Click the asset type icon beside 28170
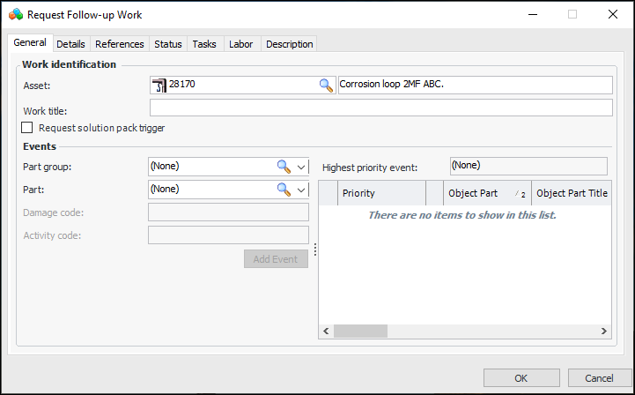The image size is (635, 395). [159, 86]
